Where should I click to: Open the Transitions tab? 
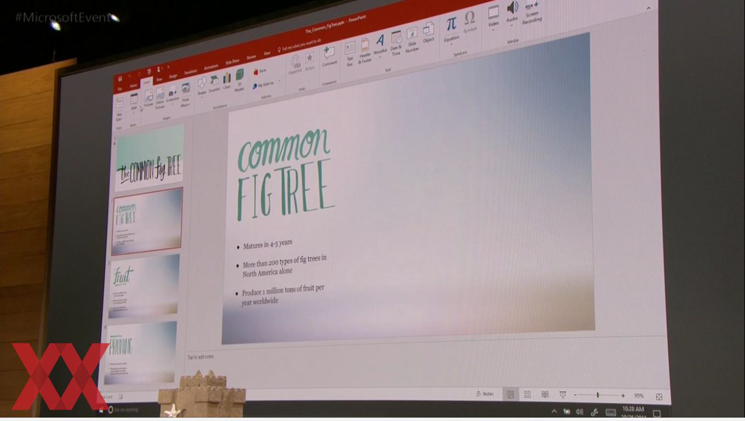(x=190, y=72)
